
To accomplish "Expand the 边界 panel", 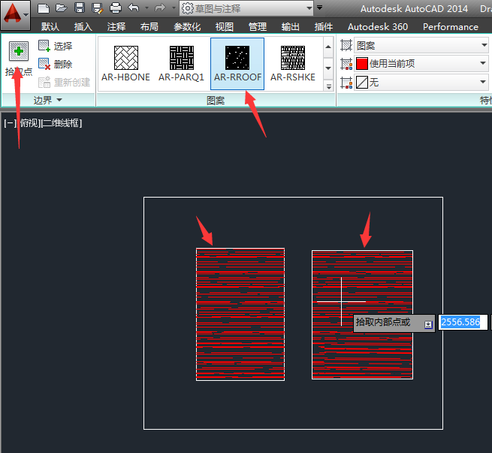I will coord(48,100).
